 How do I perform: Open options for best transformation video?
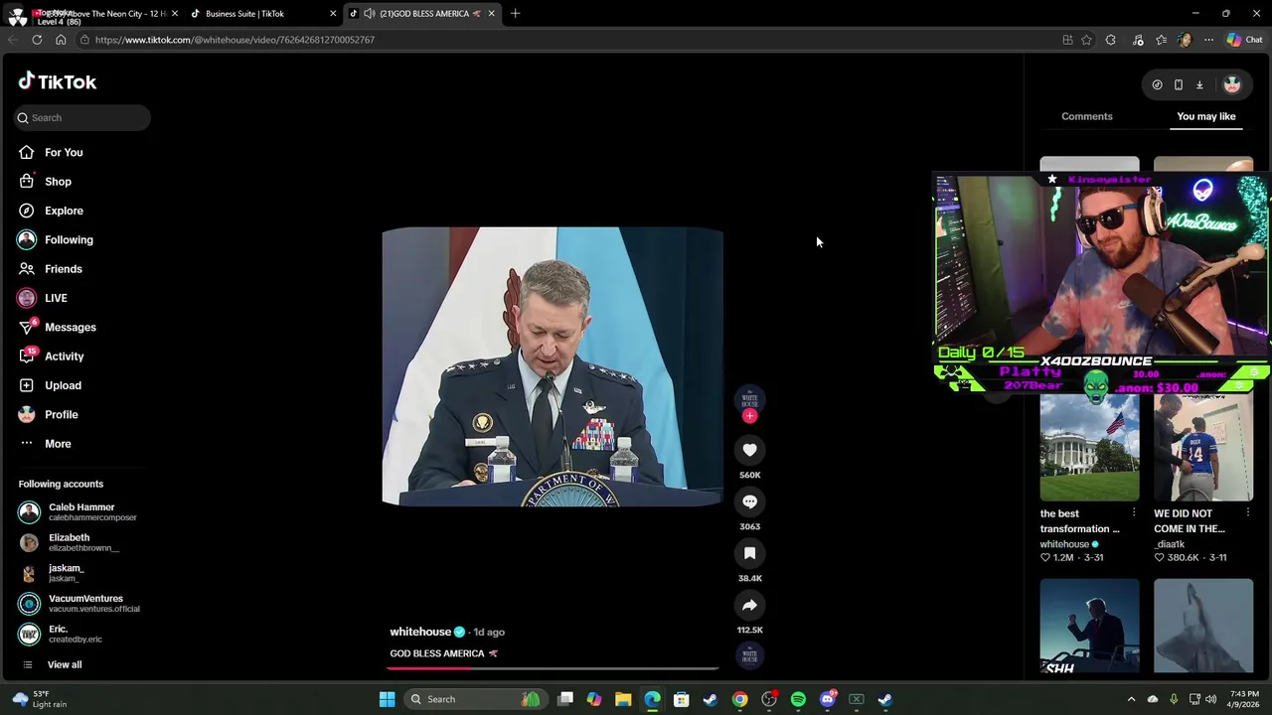pyautogui.click(x=1133, y=513)
